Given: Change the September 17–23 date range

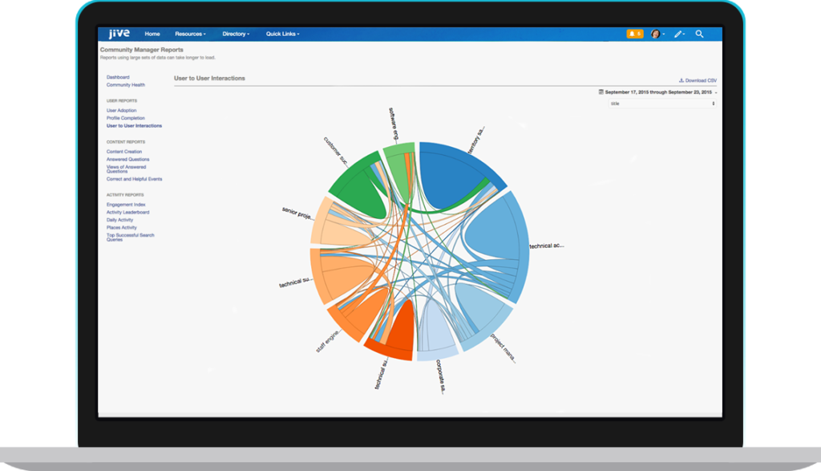Looking at the screenshot, I should pos(659,92).
